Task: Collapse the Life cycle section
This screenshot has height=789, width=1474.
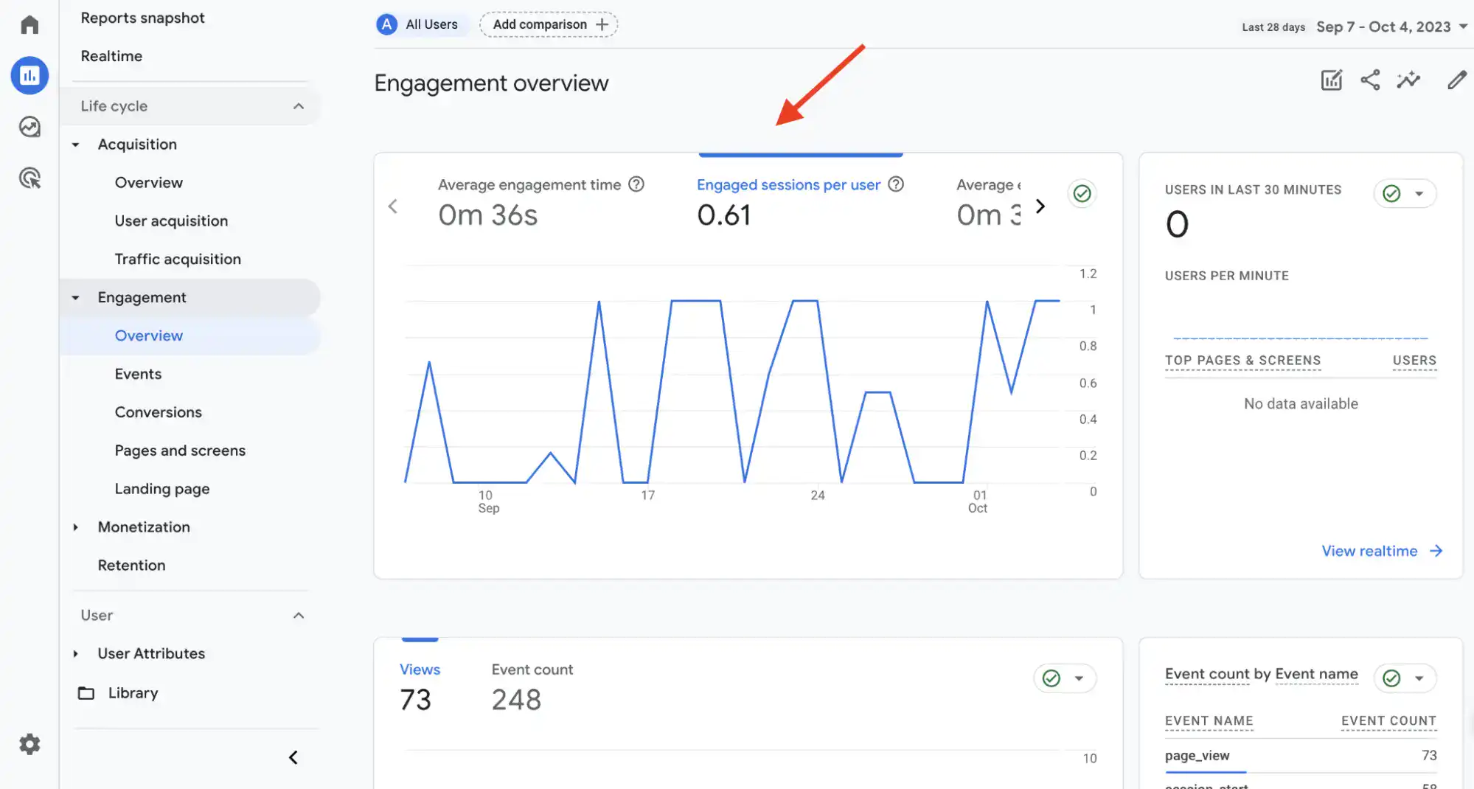Action: [x=298, y=106]
